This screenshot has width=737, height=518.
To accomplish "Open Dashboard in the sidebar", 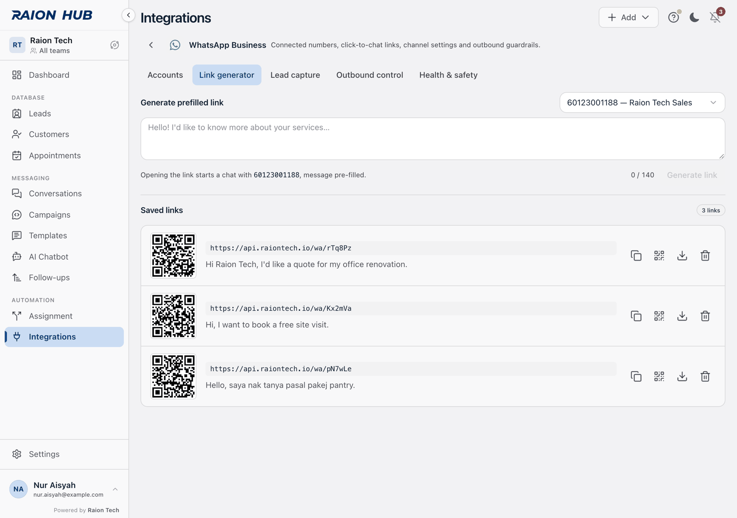I will tap(64, 75).
